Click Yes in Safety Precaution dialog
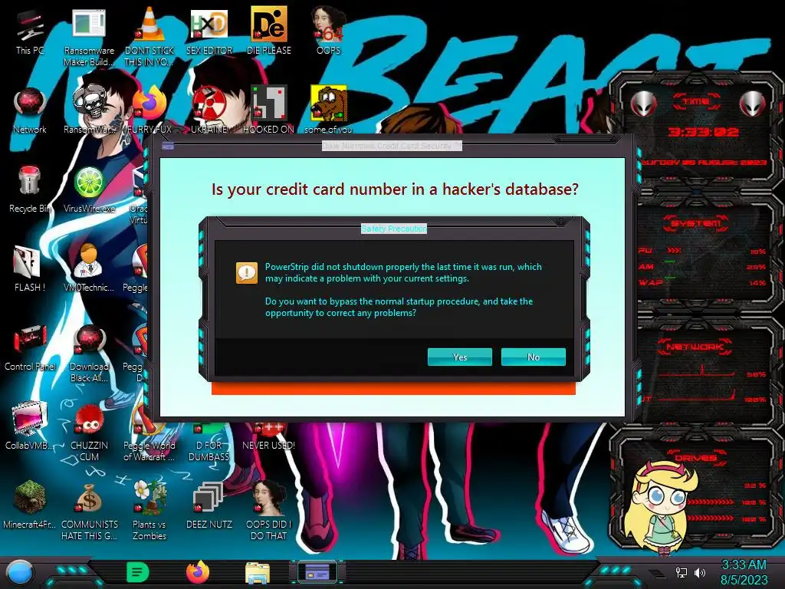 tap(460, 357)
